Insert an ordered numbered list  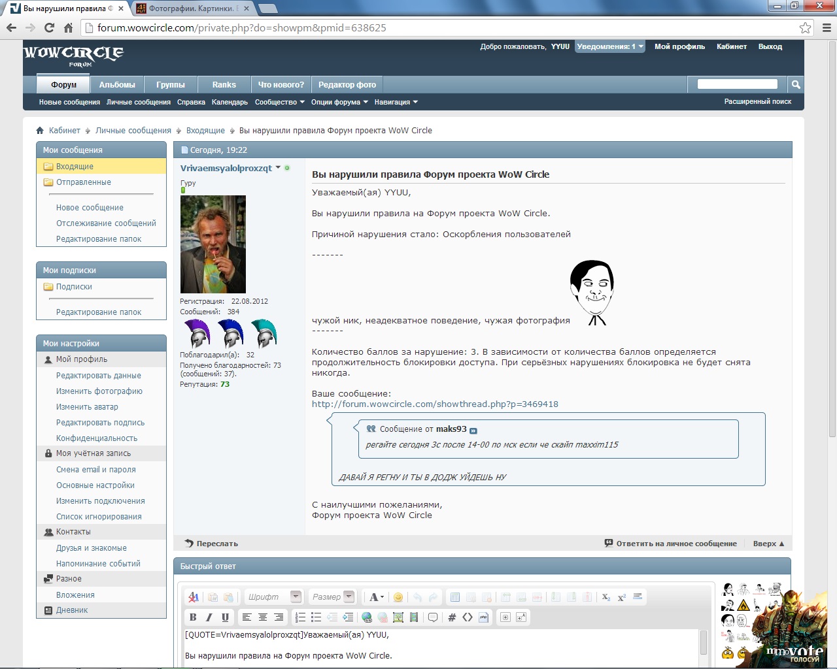(300, 617)
